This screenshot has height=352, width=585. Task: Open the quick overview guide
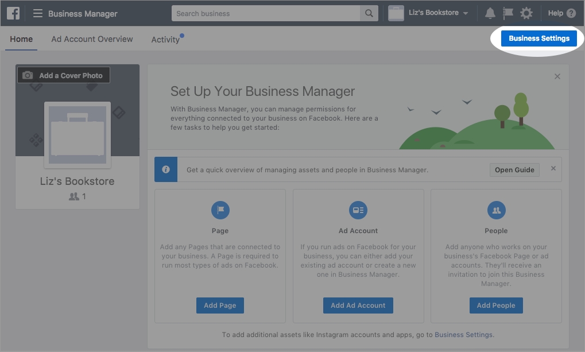(x=514, y=169)
